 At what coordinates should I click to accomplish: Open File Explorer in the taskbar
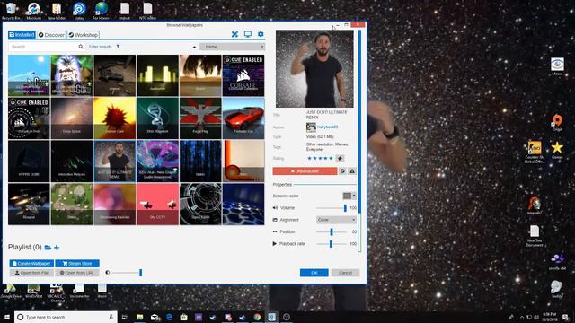(140, 317)
